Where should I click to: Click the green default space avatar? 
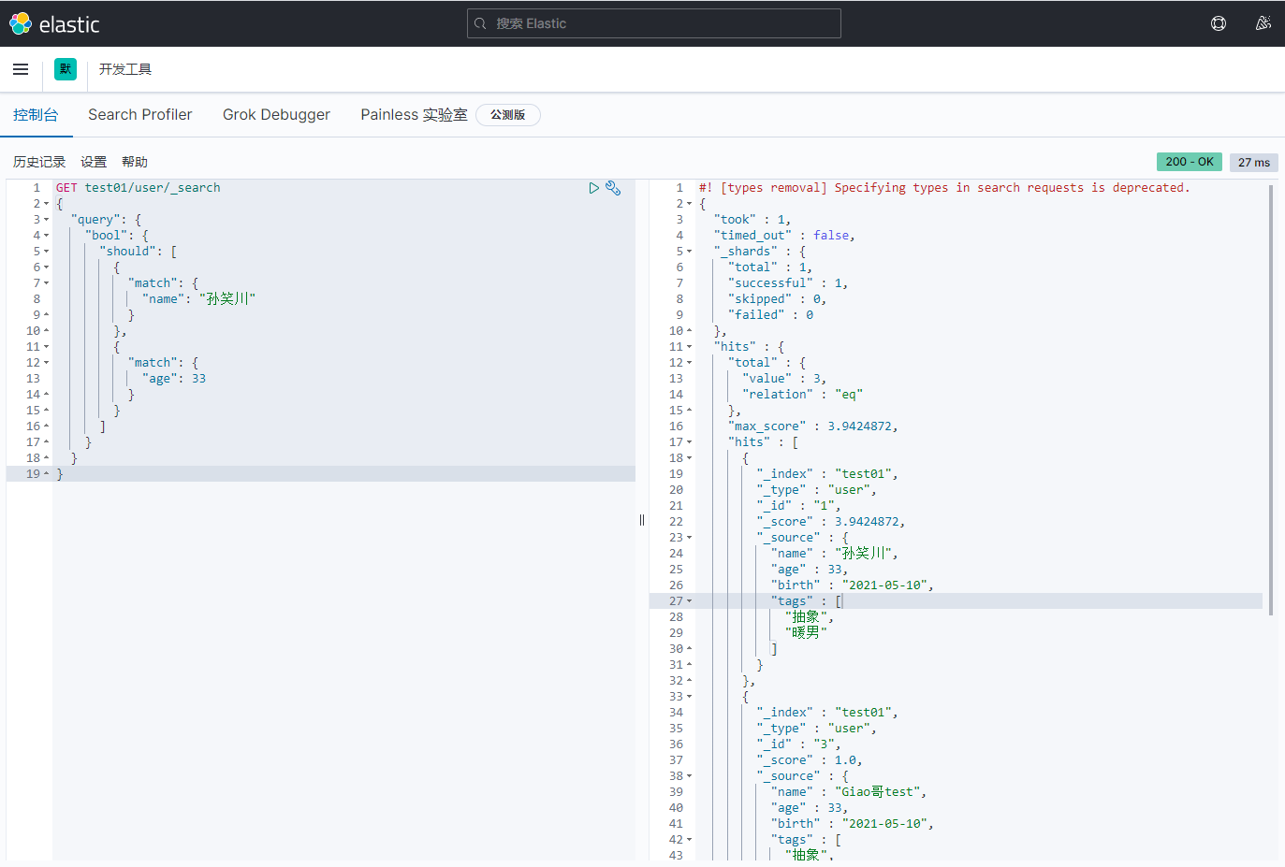click(x=66, y=69)
